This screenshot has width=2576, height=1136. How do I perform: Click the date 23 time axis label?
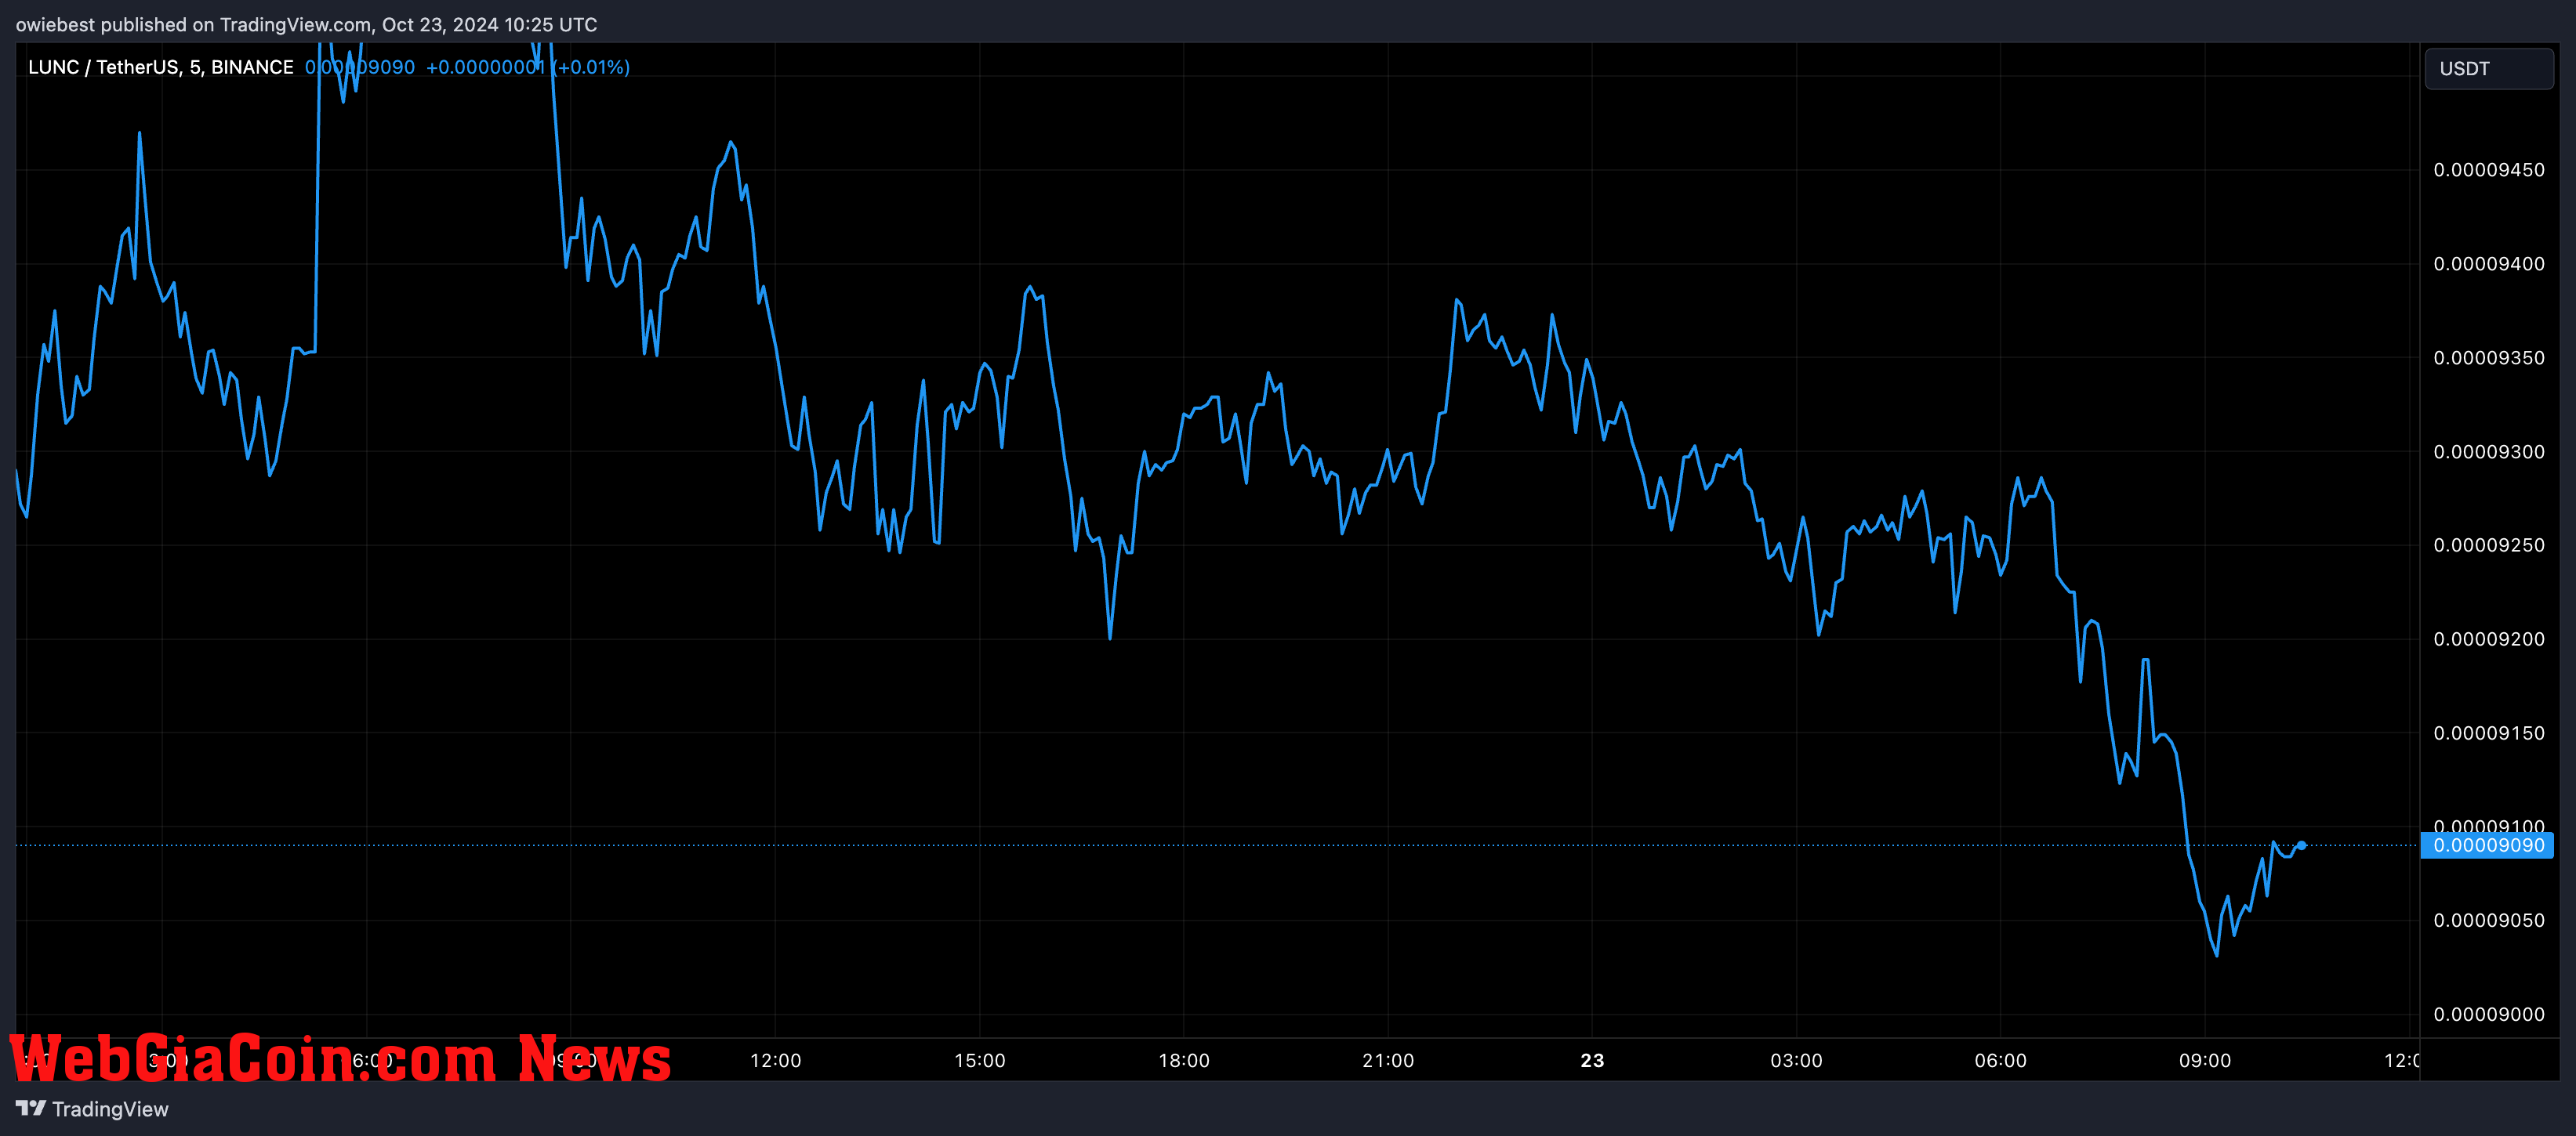(1592, 1060)
